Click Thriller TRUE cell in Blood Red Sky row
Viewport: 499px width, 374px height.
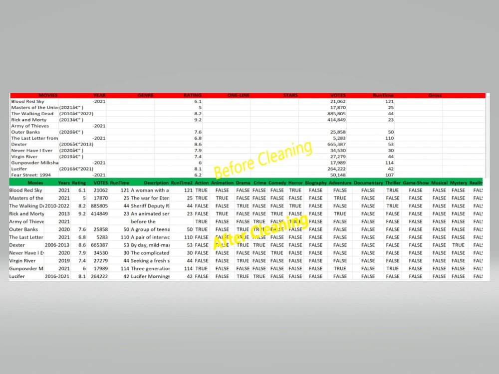[392, 190]
